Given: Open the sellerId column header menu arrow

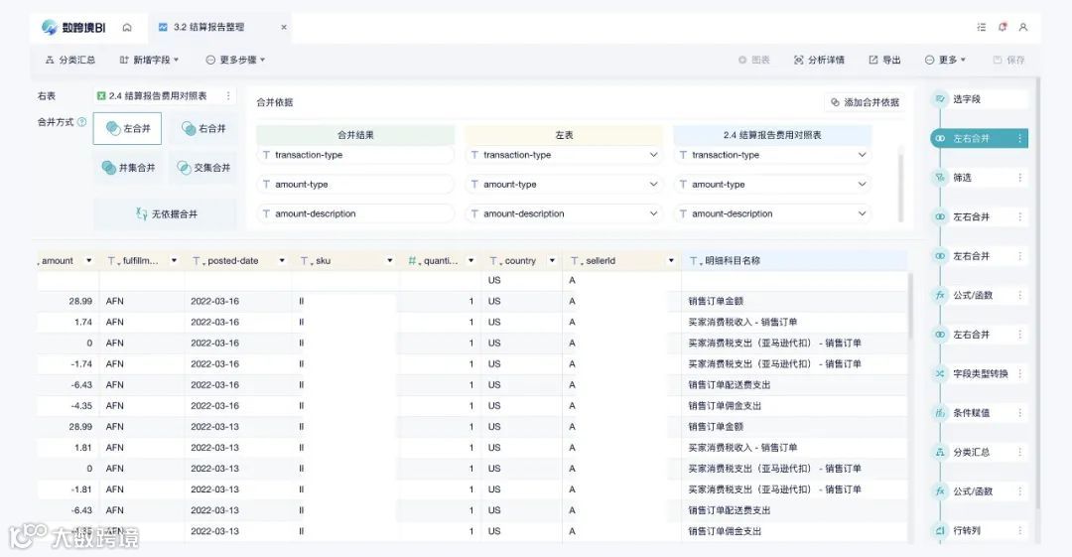Looking at the screenshot, I should coord(671,261).
